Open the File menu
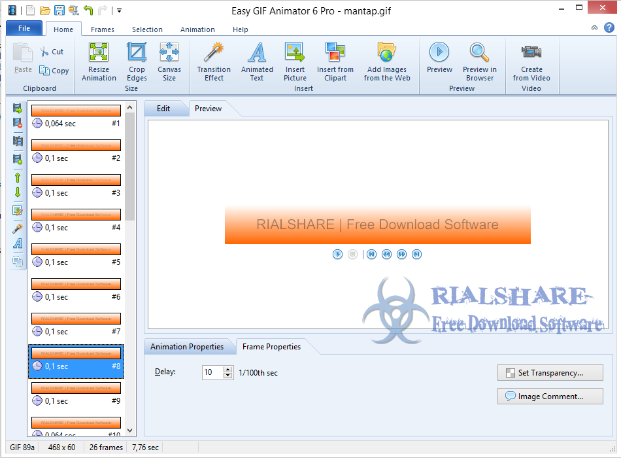Viewport: 621px width, 458px height. [24, 28]
